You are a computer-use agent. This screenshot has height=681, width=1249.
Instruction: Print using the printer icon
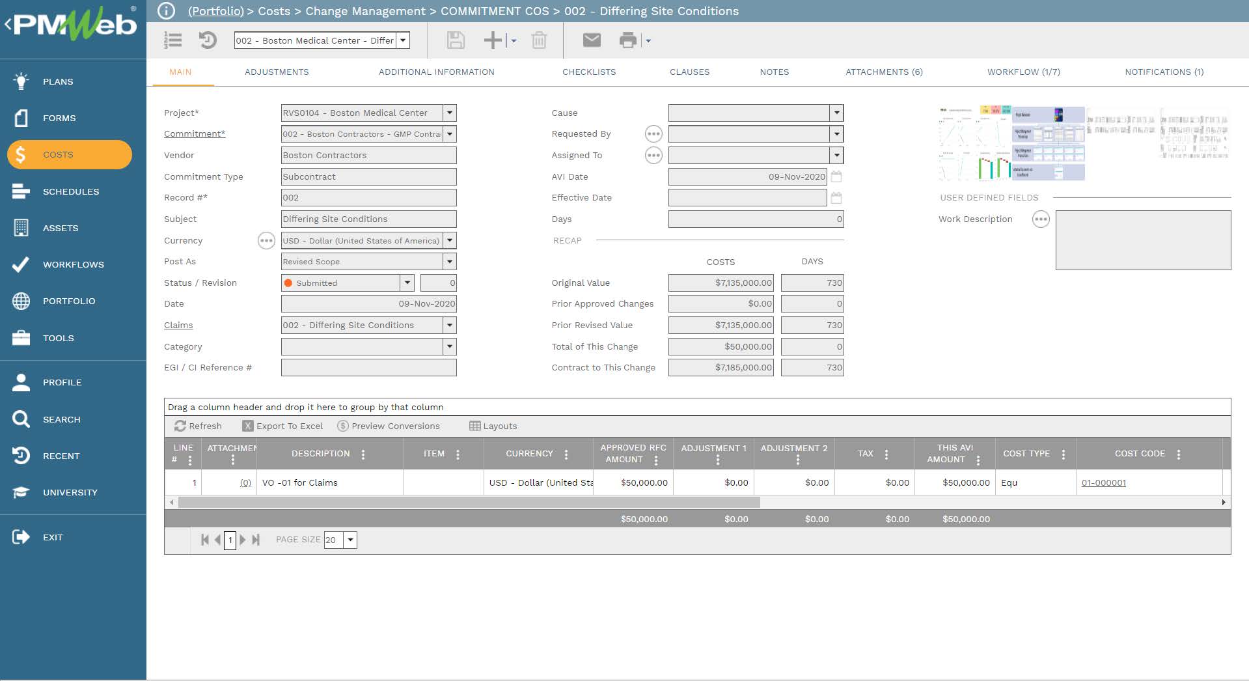point(628,40)
